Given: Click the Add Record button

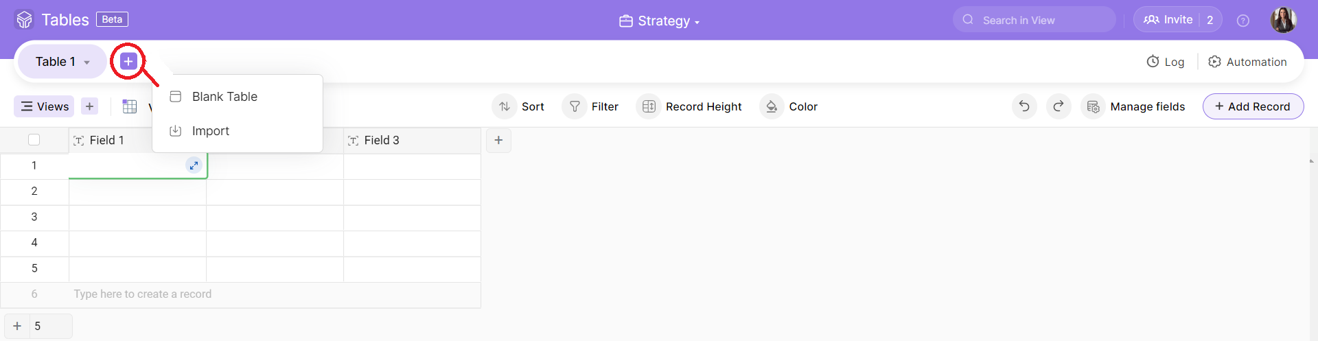Looking at the screenshot, I should point(1253,106).
